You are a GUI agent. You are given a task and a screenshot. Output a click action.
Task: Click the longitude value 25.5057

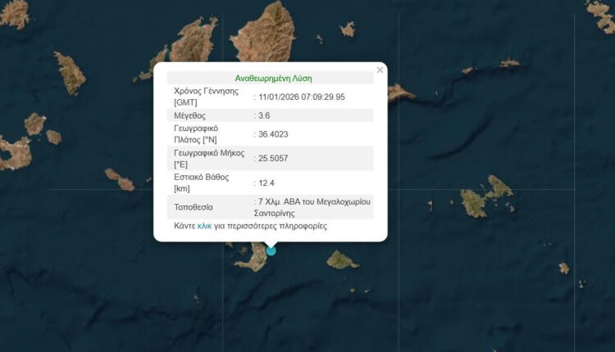(276, 158)
